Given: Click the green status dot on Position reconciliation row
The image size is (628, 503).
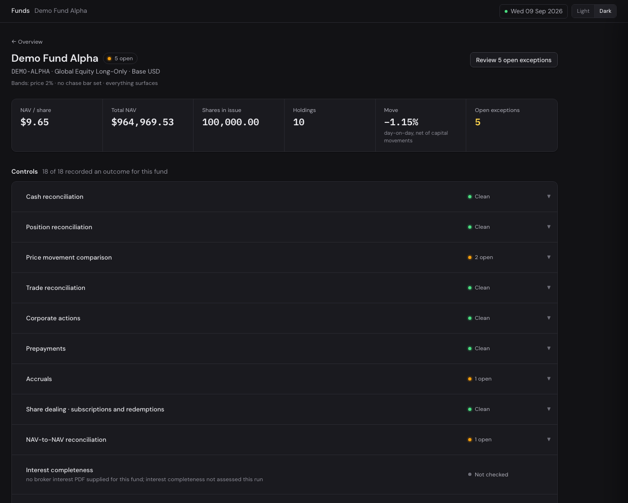Looking at the screenshot, I should coord(470,227).
